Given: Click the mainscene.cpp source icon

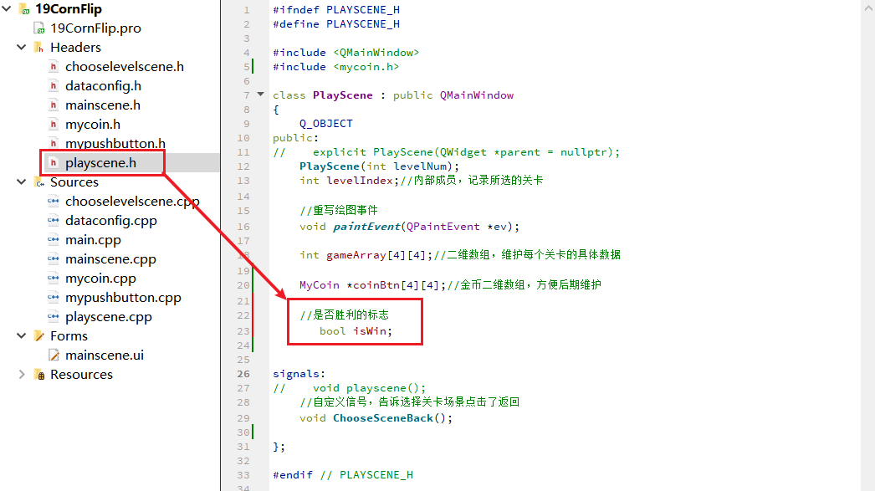Looking at the screenshot, I should (x=54, y=259).
